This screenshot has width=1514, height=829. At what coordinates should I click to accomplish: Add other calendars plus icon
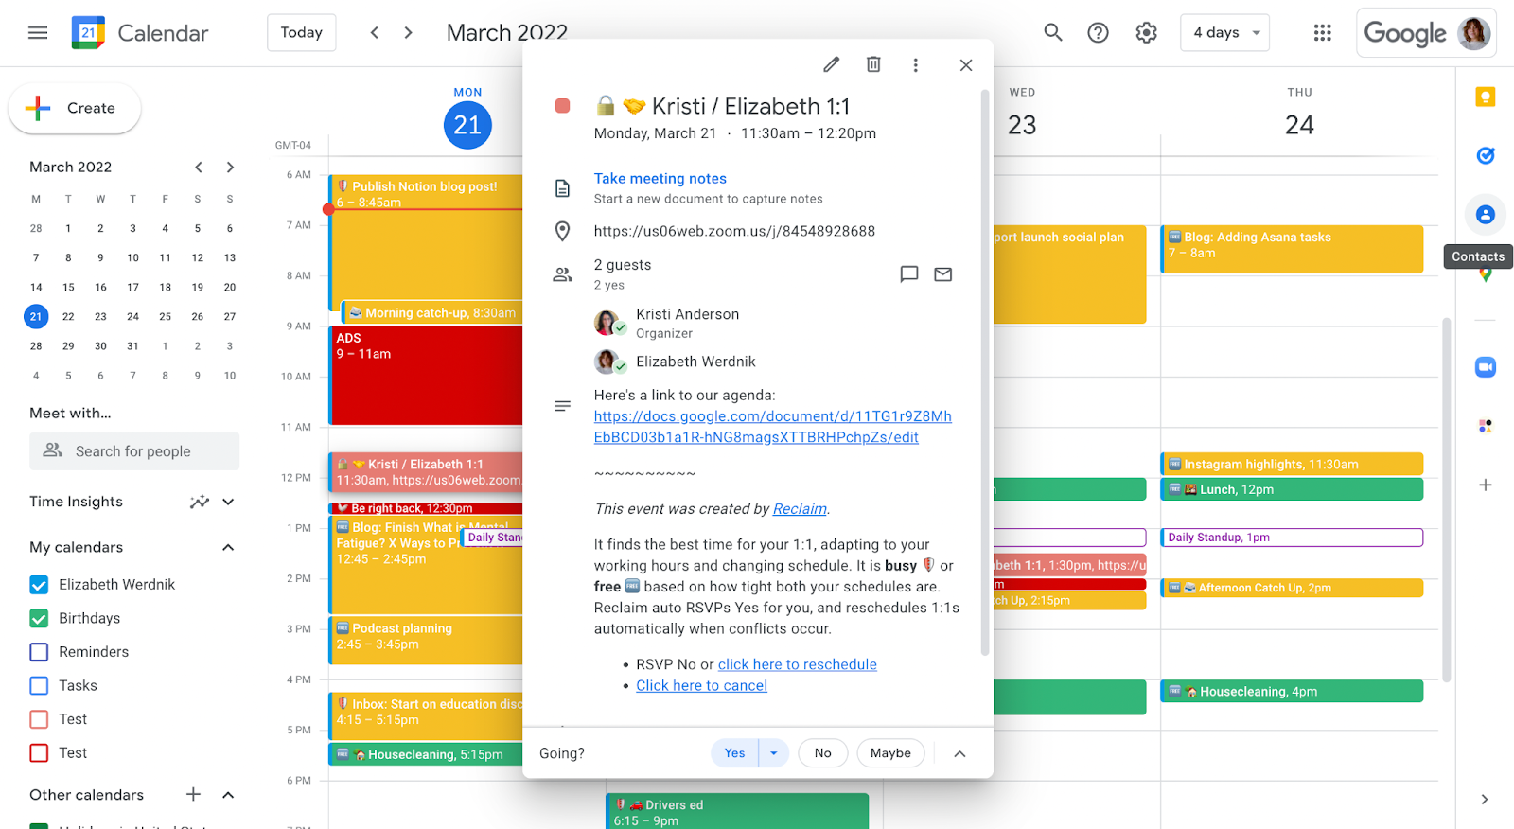click(193, 794)
